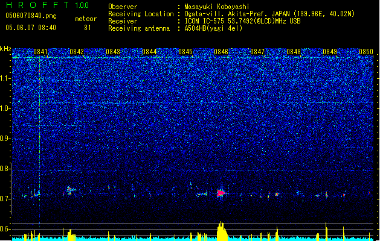Click the Receiving antenna field label

coord(139,28)
